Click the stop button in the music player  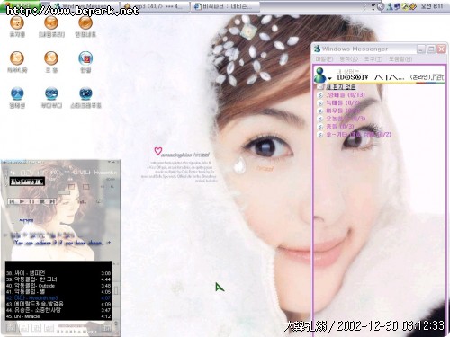[x=42, y=201]
